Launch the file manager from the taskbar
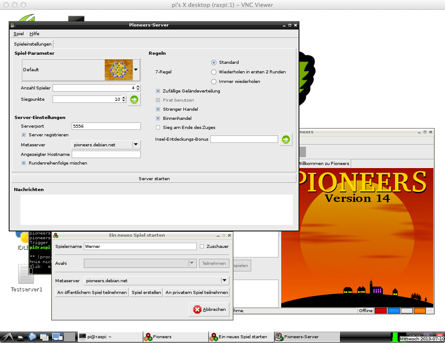Viewport: 445px width, 343px height. tap(21, 337)
